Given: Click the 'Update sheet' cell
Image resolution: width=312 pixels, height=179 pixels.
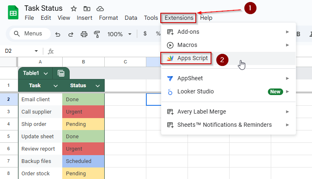Looking at the screenshot, I should point(40,137).
